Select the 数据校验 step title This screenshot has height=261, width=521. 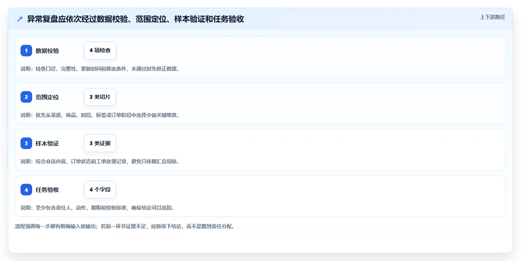pyautogui.click(x=47, y=51)
